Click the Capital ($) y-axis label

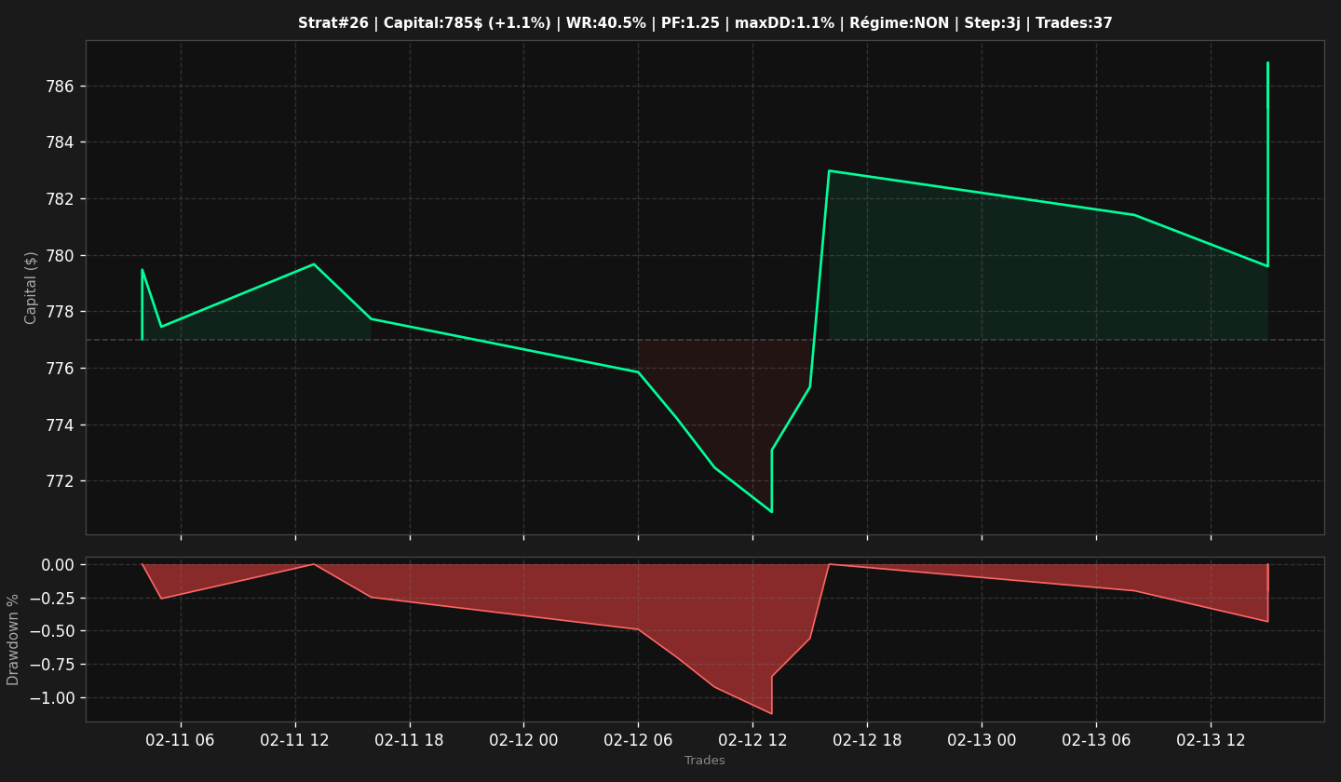pos(31,288)
